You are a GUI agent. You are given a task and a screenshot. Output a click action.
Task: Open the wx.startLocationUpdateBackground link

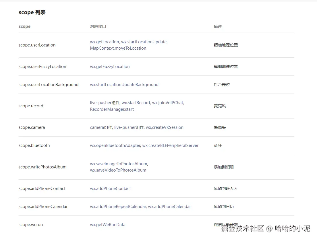pyautogui.click(x=124, y=85)
